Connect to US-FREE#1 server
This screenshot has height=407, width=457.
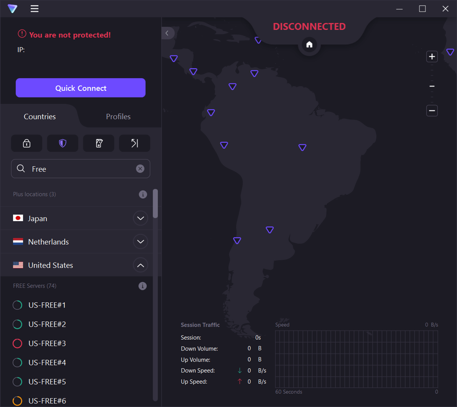coord(47,305)
